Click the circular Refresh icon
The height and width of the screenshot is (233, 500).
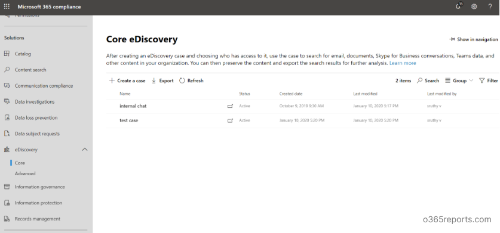click(x=182, y=80)
